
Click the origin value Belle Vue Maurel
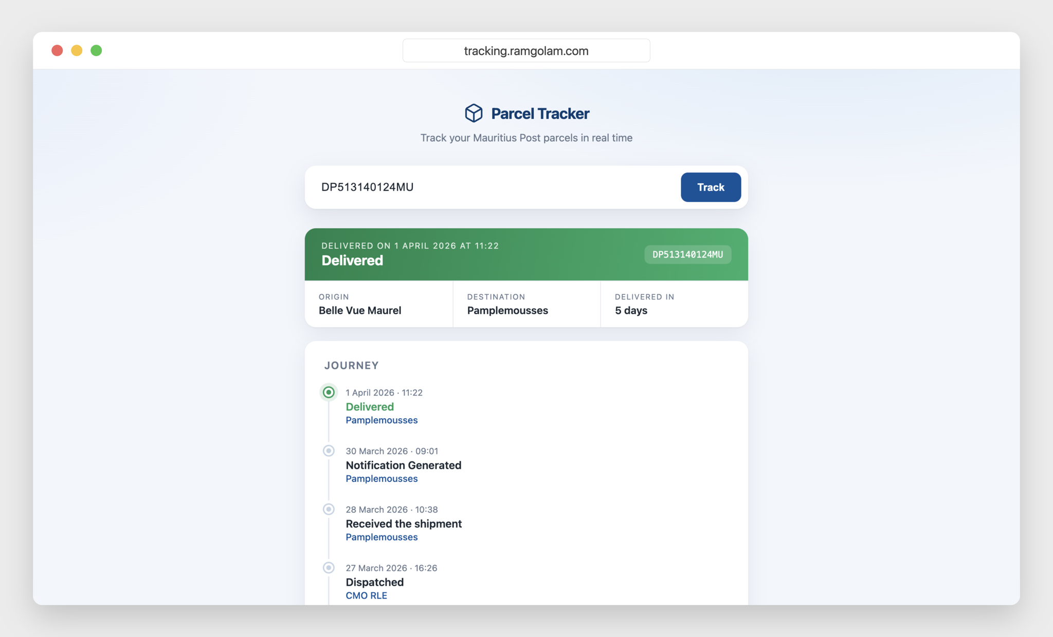pyautogui.click(x=360, y=310)
